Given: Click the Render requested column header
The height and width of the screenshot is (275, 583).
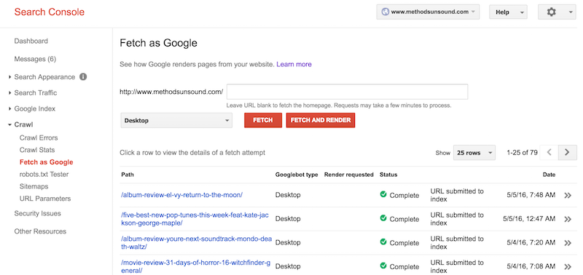Looking at the screenshot, I should (349, 175).
